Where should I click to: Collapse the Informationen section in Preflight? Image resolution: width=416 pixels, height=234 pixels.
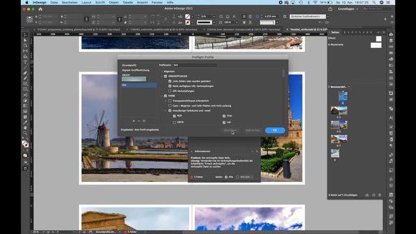click(192, 151)
